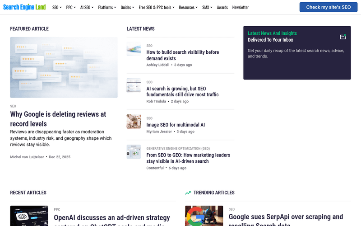
Task: Open the SMX dropdown menu
Action: pyautogui.click(x=207, y=7)
